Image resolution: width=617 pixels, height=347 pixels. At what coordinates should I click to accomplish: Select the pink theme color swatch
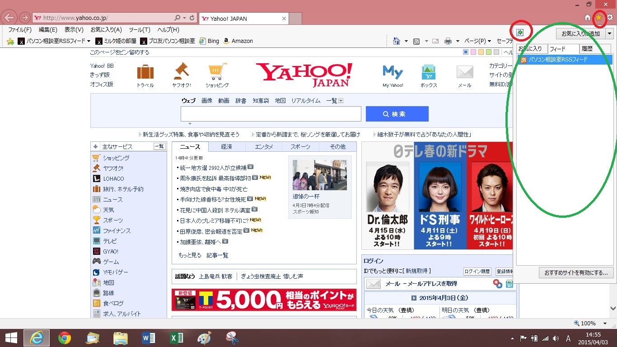click(x=473, y=52)
